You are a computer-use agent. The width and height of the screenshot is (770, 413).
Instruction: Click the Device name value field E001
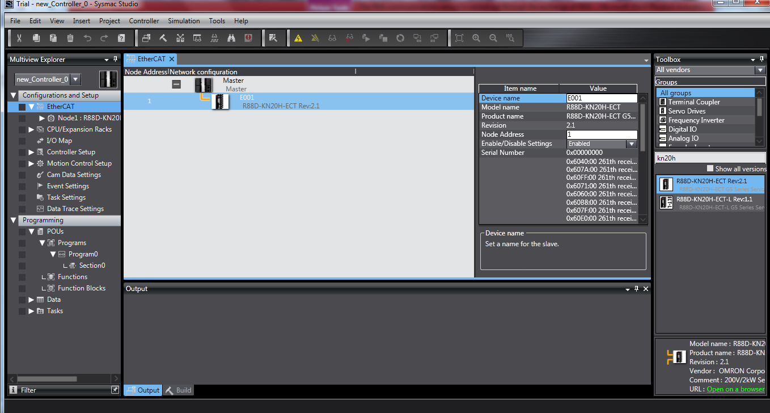click(602, 98)
